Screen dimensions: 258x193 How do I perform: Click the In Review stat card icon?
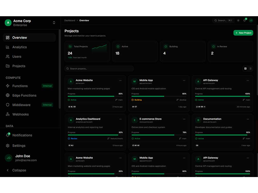tap(214, 46)
